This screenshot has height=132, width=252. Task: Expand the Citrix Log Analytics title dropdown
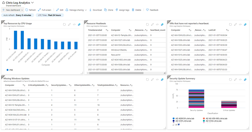pos(32,3)
